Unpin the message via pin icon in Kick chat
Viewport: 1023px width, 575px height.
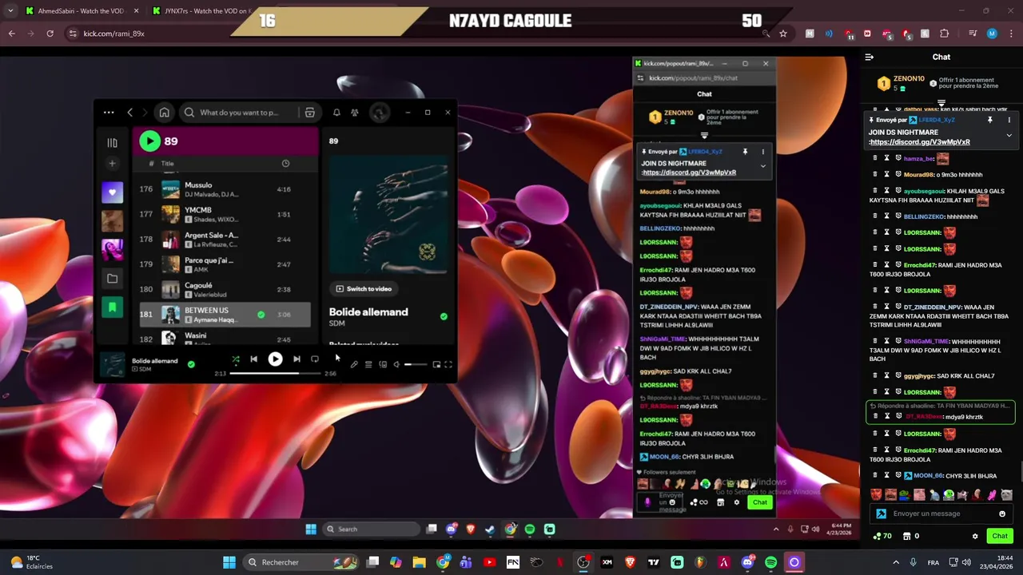click(989, 120)
